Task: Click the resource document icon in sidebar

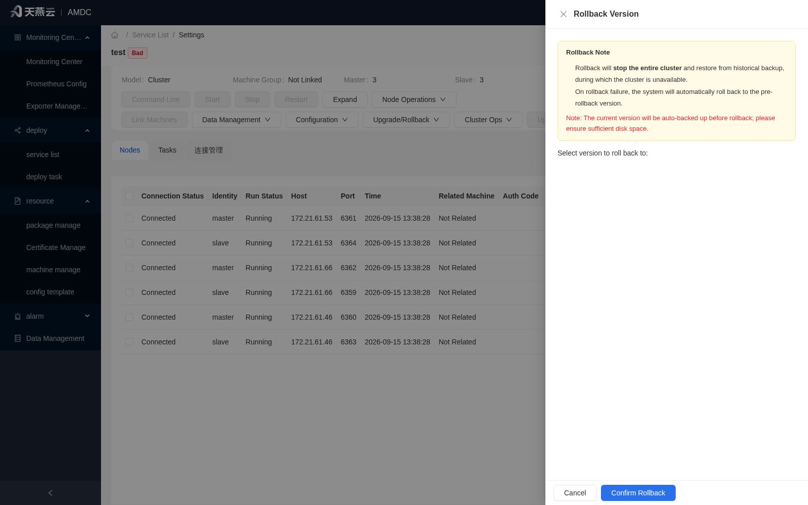Action: (x=18, y=201)
